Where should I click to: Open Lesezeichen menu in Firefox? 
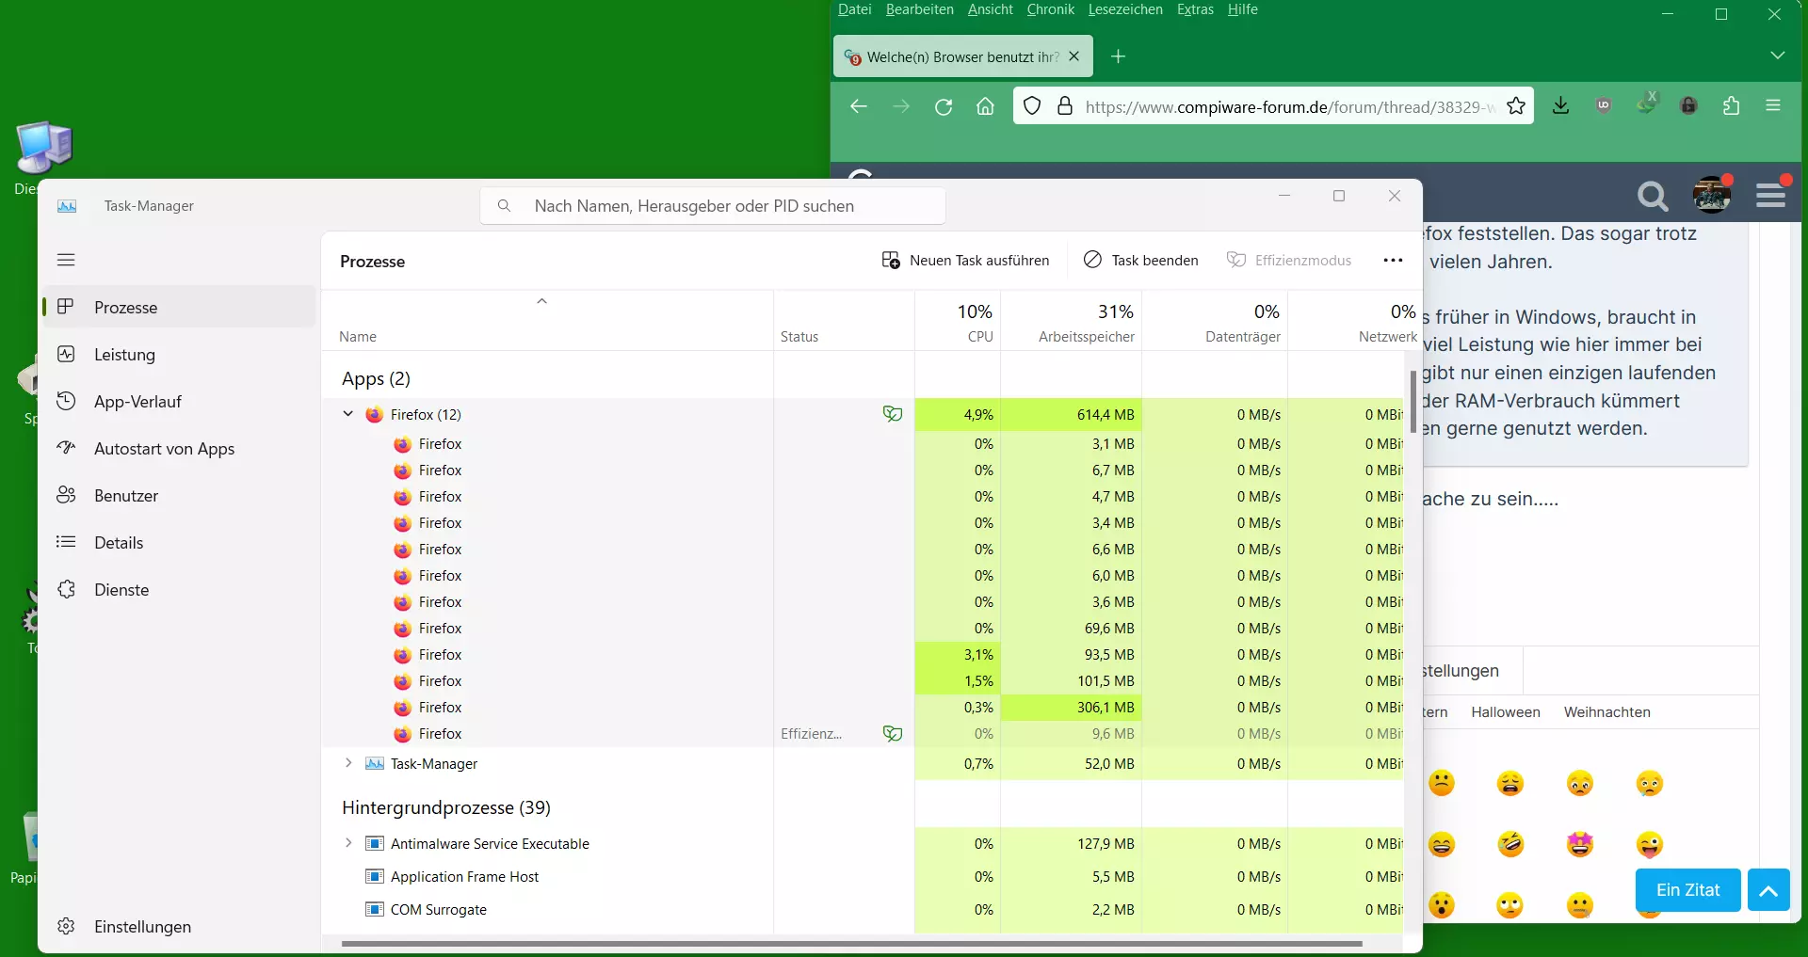pyautogui.click(x=1125, y=9)
